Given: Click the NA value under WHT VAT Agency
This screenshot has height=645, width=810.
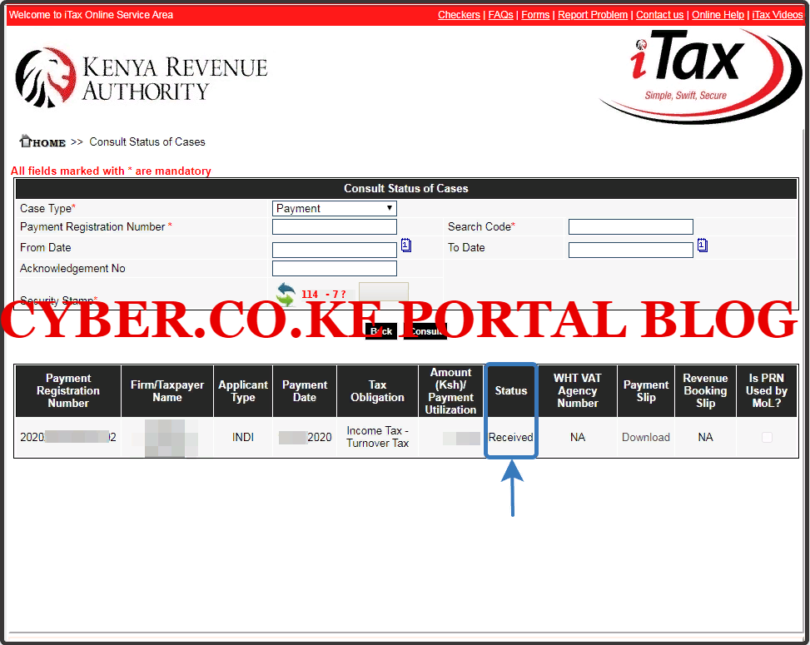Looking at the screenshot, I should (578, 438).
